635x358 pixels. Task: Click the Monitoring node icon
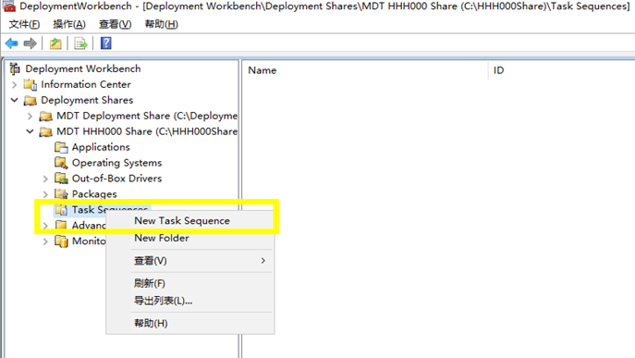tap(61, 241)
